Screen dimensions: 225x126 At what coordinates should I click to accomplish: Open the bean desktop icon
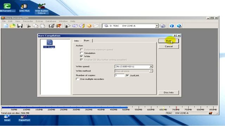coord(7,118)
